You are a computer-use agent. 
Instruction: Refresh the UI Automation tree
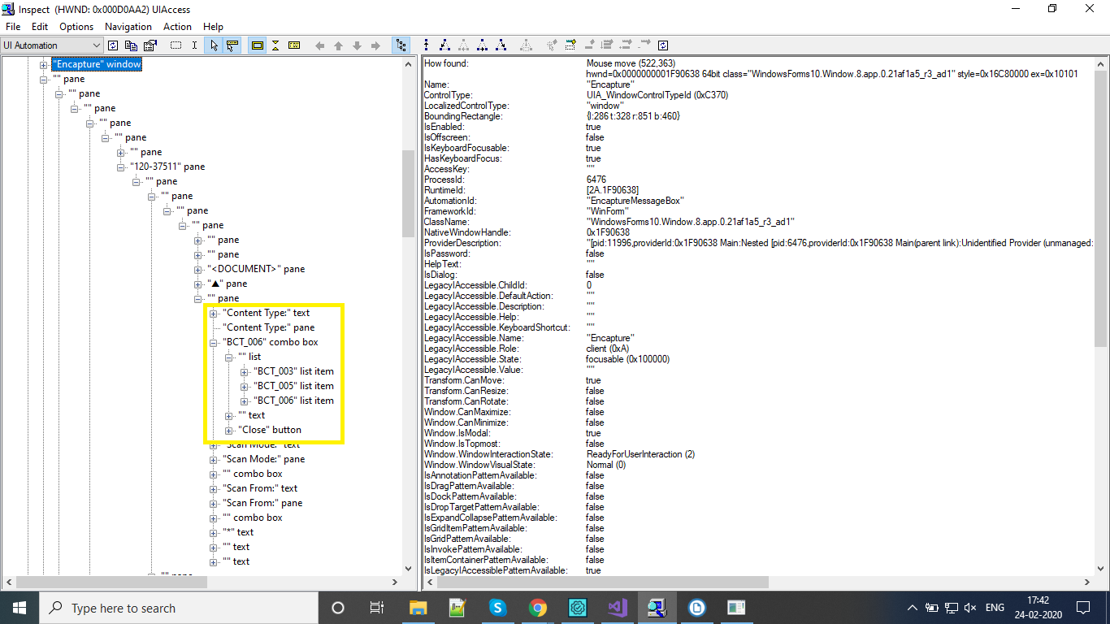pyautogui.click(x=113, y=45)
